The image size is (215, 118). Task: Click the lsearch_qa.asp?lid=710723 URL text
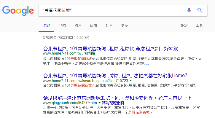coord(85,81)
